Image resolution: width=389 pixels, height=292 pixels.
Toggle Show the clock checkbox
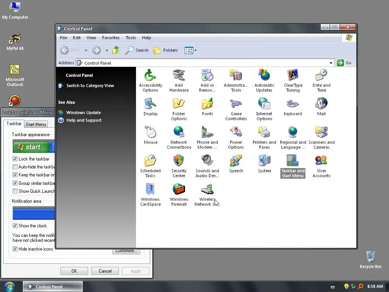(15, 226)
